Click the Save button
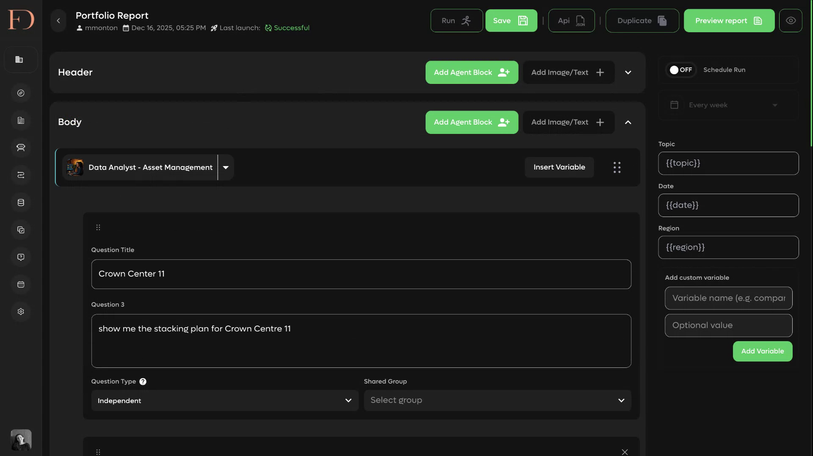The width and height of the screenshot is (813, 456). (x=511, y=21)
